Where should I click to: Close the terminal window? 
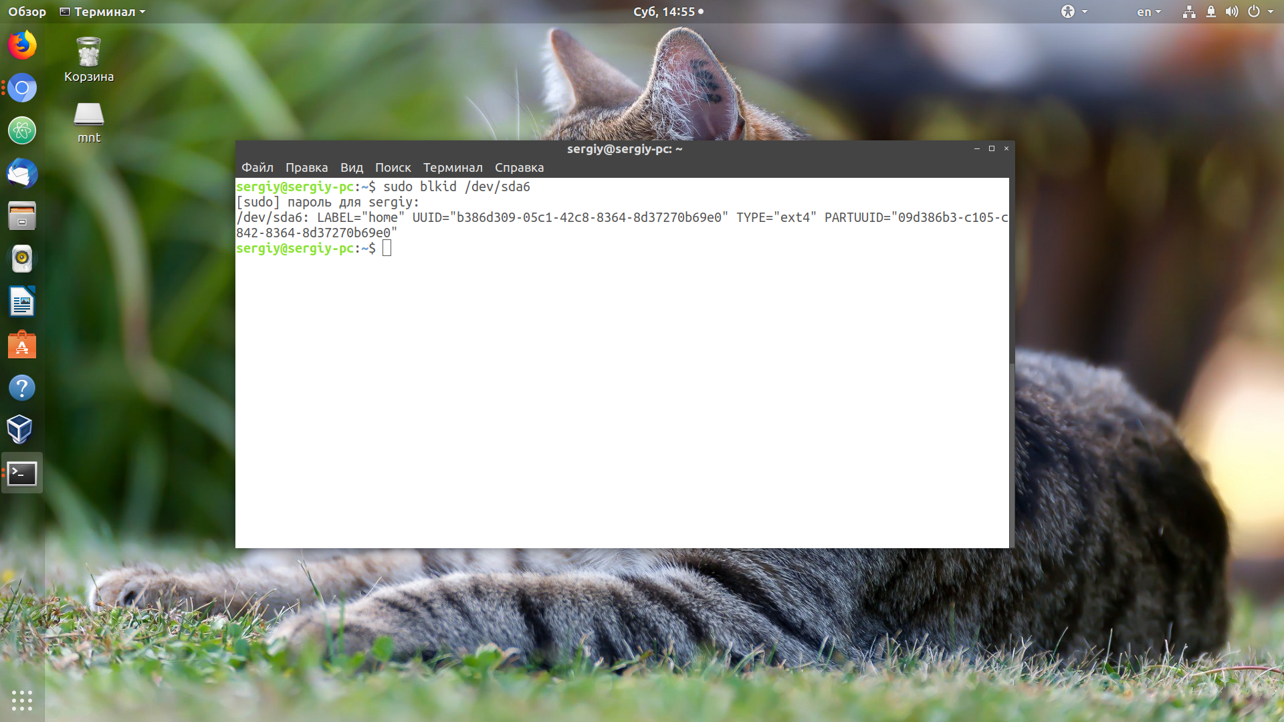coord(1006,148)
